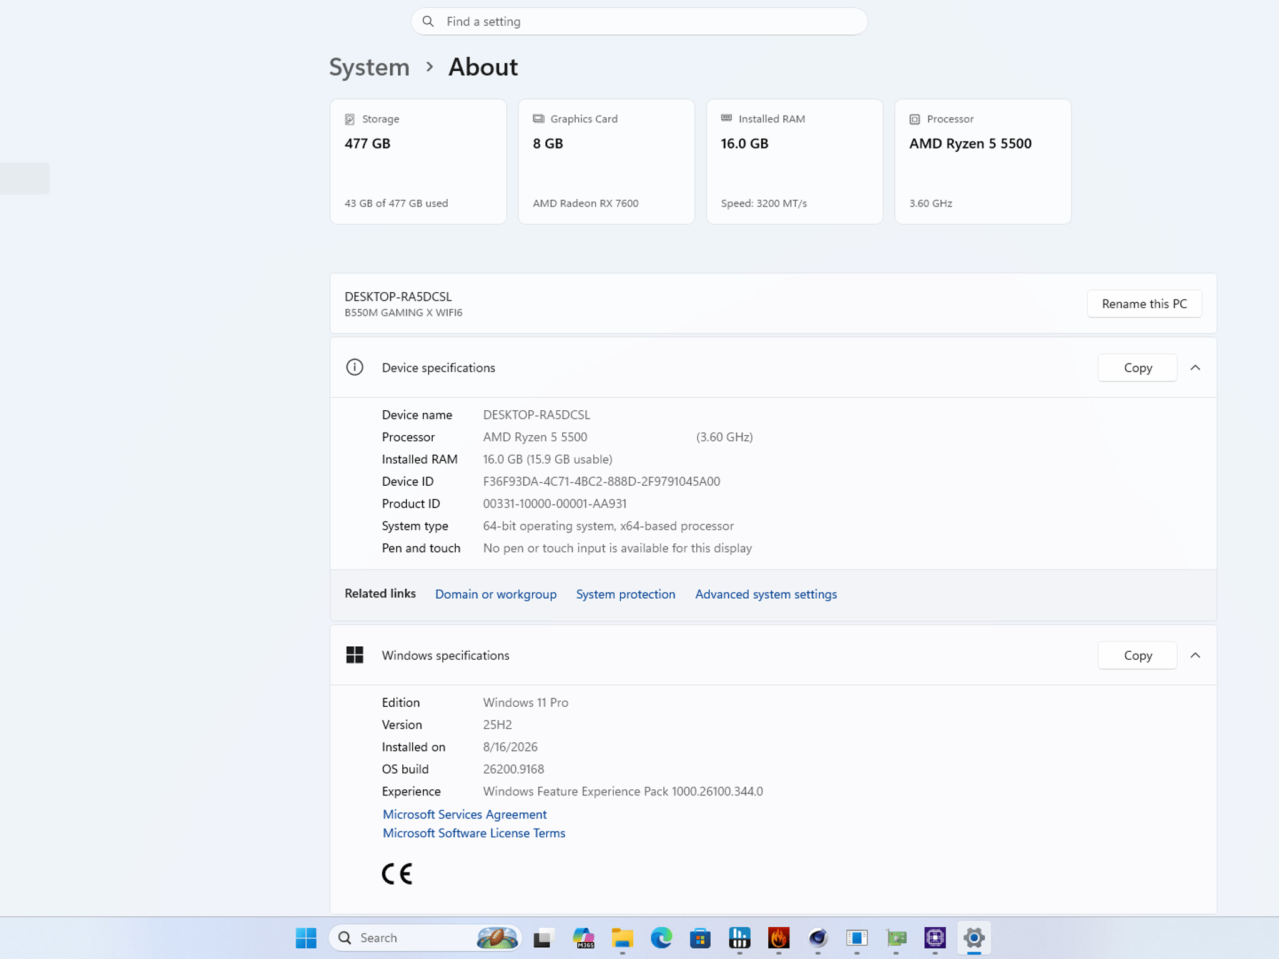Screen dimensions: 1279x959
Task: Click the magnifier in Find a setting
Action: click(x=428, y=21)
